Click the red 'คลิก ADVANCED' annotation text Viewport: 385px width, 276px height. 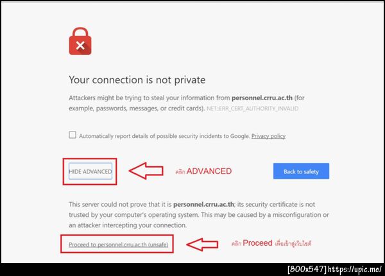coord(203,171)
